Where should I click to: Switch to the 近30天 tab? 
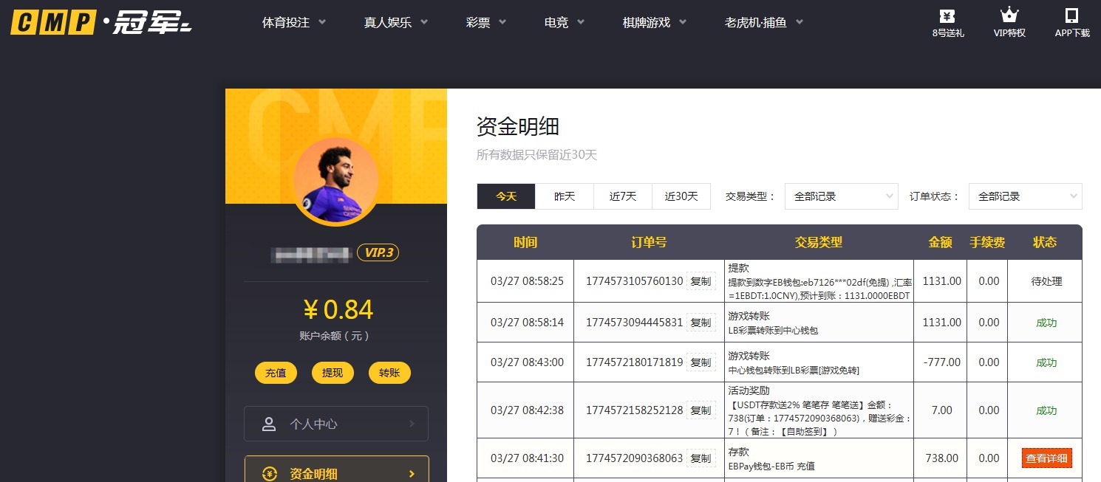click(x=681, y=196)
